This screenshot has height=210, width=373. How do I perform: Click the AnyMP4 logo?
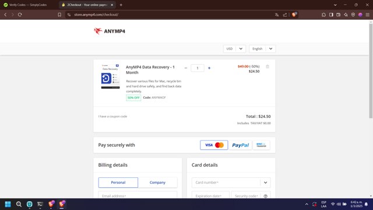(x=110, y=31)
